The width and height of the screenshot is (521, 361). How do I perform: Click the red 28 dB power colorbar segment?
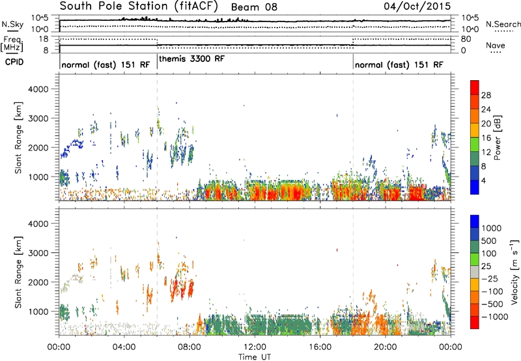(x=475, y=87)
